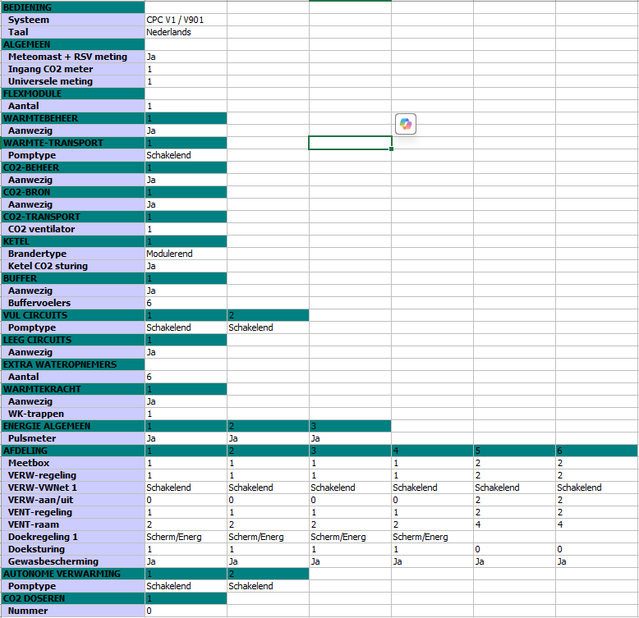
Task: Click the Modulerend Brandertype value cell
Action: click(x=185, y=254)
